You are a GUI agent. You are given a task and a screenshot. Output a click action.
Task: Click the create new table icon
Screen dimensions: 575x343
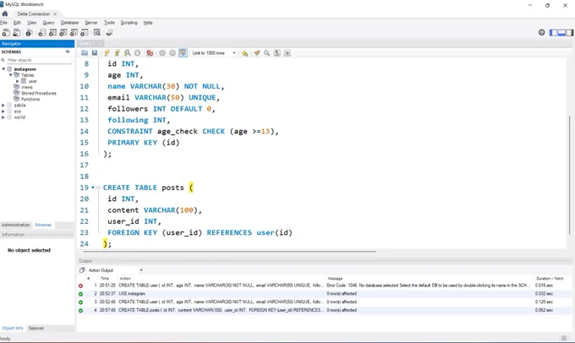click(52, 33)
